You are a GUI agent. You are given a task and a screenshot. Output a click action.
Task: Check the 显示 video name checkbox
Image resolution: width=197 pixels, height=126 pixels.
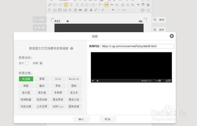click(x=27, y=63)
